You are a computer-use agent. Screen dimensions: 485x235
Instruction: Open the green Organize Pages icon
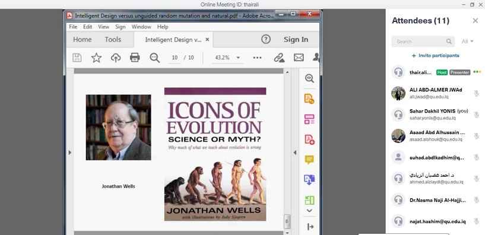[x=309, y=200]
